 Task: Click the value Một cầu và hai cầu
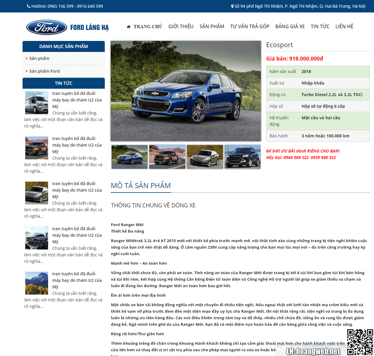point(321,118)
